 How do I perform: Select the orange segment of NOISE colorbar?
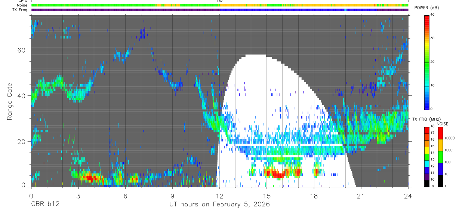coord(440,145)
